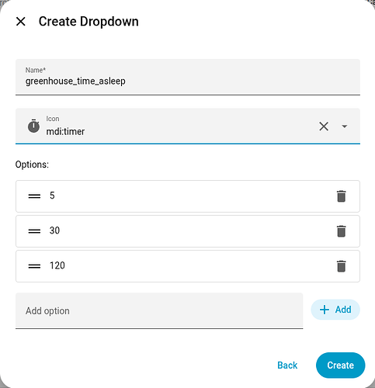Expand the icon picker dropdown arrow

pos(344,126)
